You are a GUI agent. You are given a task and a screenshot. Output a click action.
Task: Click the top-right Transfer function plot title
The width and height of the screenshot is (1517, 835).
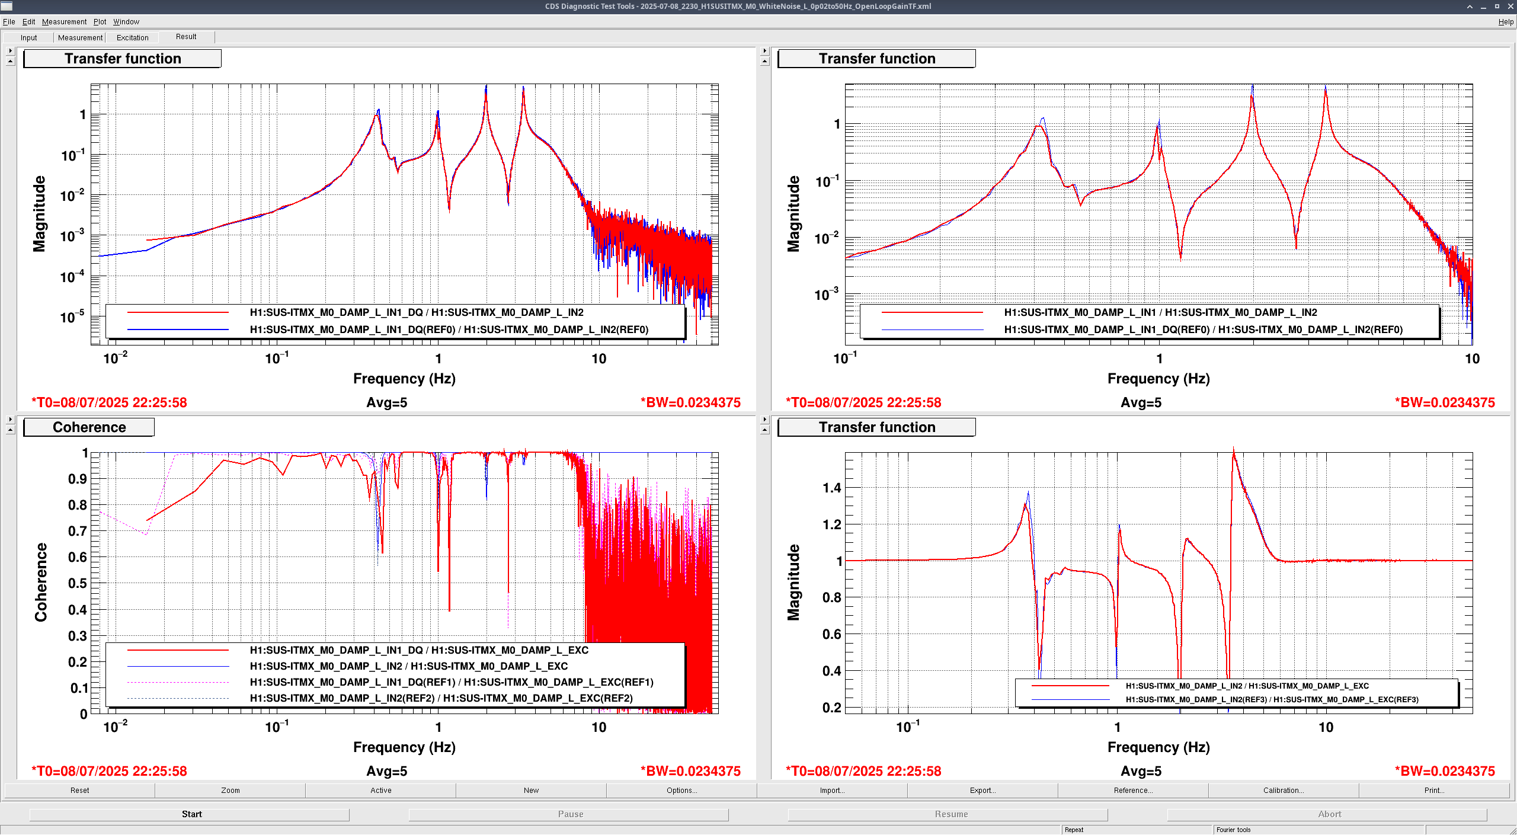pyautogui.click(x=877, y=59)
